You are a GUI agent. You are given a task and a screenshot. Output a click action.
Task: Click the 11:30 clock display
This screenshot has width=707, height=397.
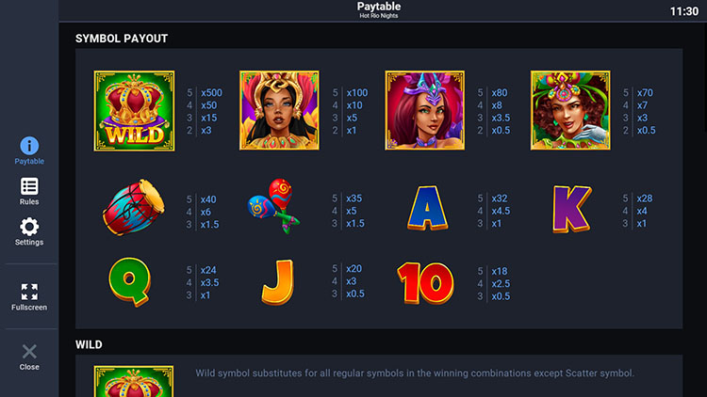[x=683, y=11]
